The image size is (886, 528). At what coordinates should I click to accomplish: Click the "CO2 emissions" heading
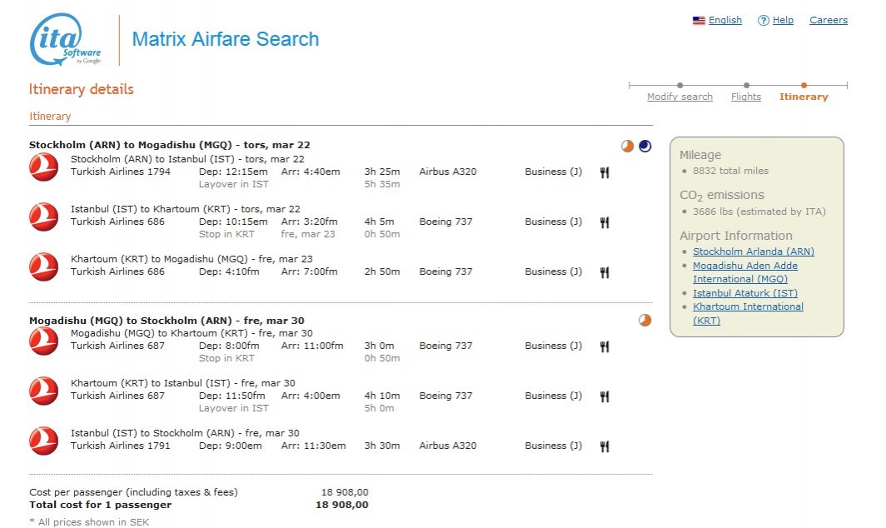click(x=722, y=196)
